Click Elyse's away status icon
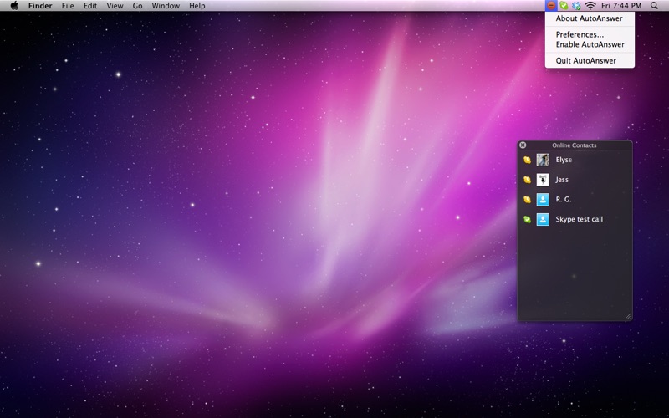Image resolution: width=669 pixels, height=418 pixels. [x=527, y=160]
